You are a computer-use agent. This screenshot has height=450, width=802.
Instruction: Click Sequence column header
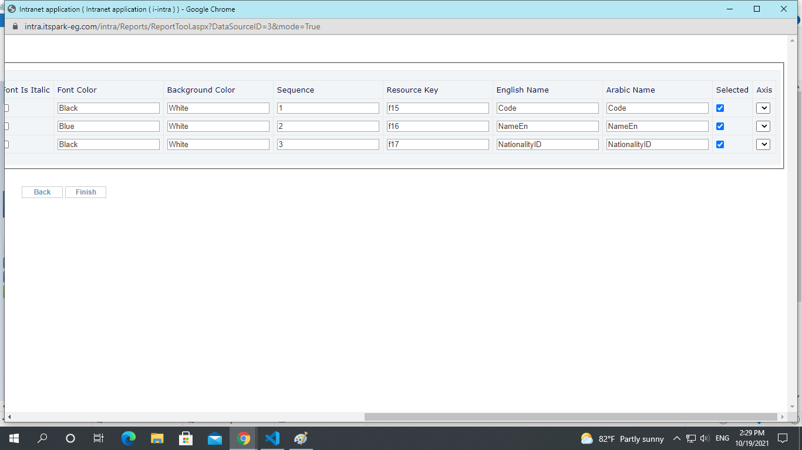[295, 90]
